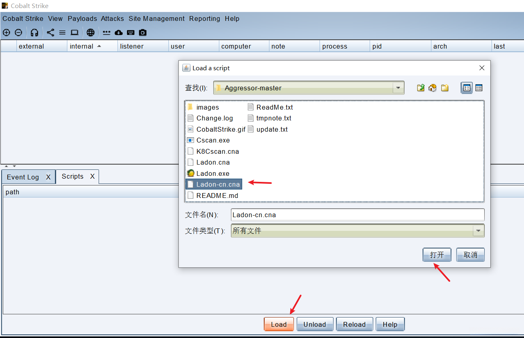The width and height of the screenshot is (524, 338).
Task: Select the README.md file
Action: (212, 195)
